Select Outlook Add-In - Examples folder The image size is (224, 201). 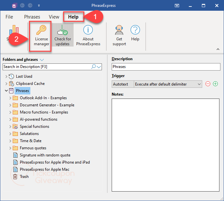click(x=43, y=98)
